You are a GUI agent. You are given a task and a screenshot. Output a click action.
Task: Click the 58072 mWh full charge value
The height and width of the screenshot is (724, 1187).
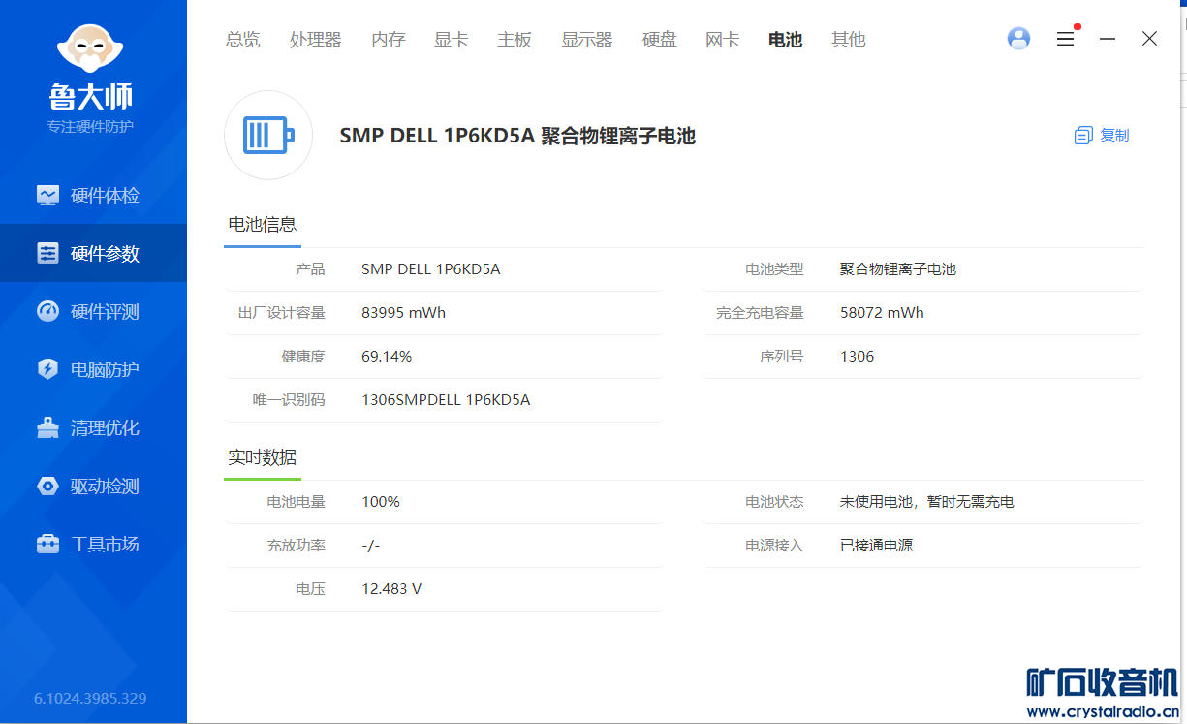coord(882,313)
